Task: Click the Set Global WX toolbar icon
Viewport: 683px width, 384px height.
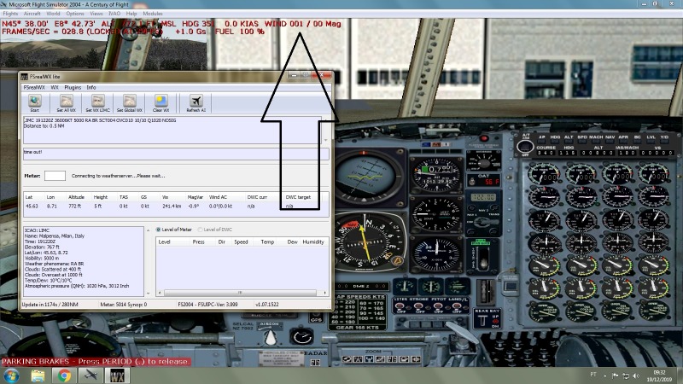Action: pyautogui.click(x=130, y=101)
